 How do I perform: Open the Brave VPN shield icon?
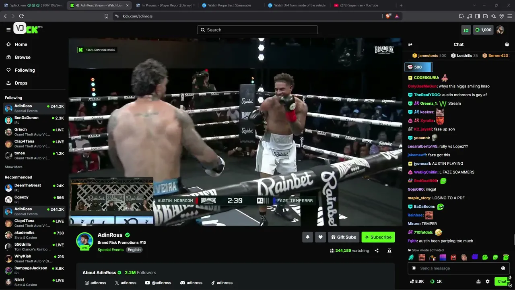pos(501,16)
